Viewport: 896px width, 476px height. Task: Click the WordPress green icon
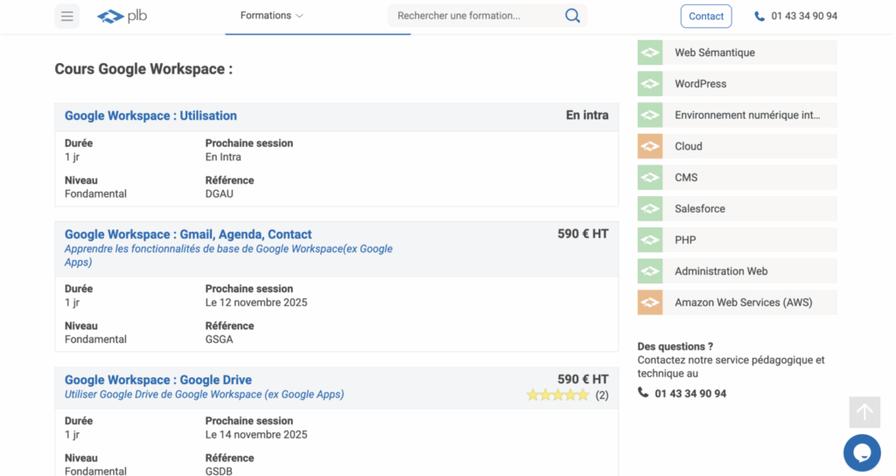[650, 83]
